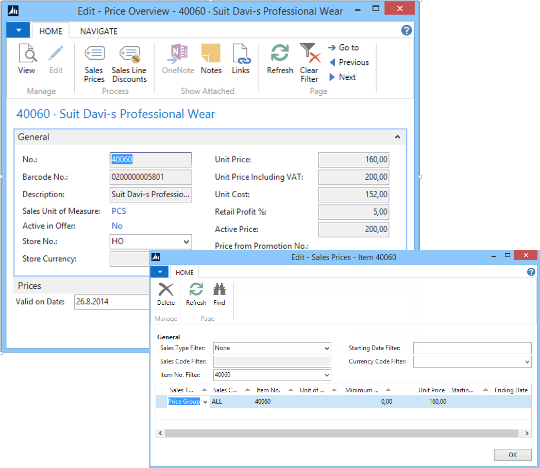Refresh the Price Overview page
This screenshot has width=540, height=468.
(280, 60)
